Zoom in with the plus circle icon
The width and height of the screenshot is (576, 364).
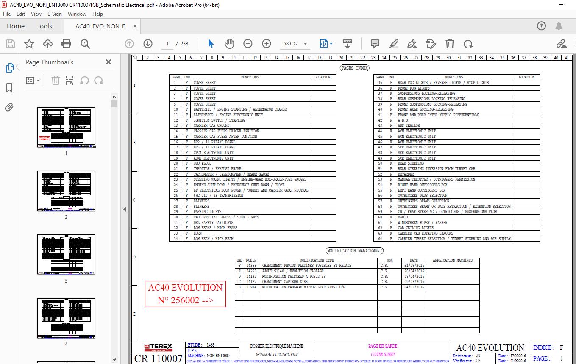[x=267, y=44]
